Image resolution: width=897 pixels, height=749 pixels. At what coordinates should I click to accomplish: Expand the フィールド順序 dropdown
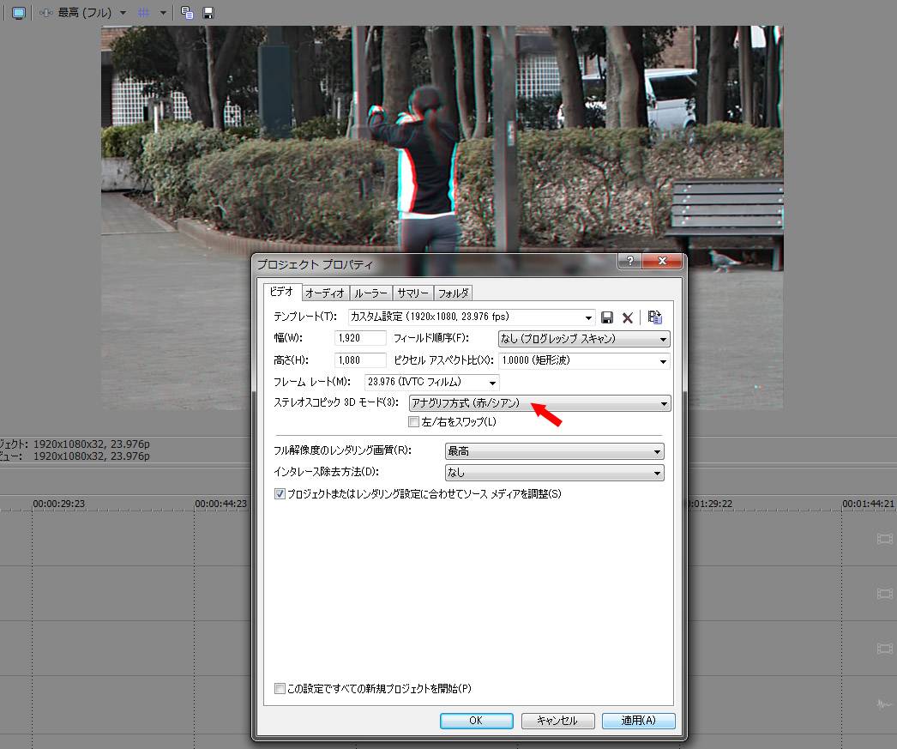[583, 339]
